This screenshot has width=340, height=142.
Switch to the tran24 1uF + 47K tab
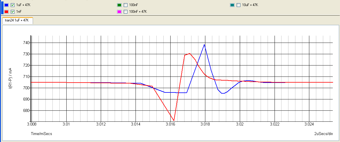pos(17,21)
